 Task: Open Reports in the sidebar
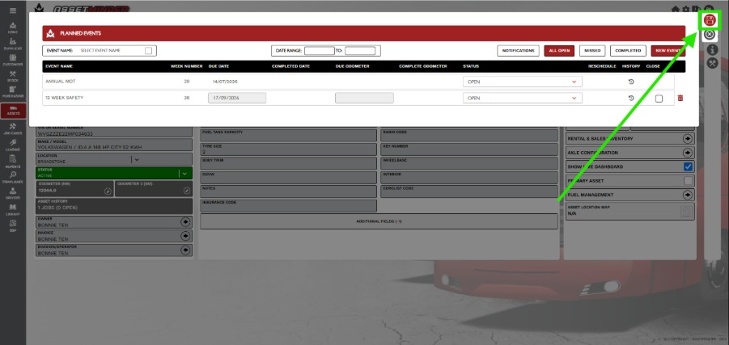[13, 161]
